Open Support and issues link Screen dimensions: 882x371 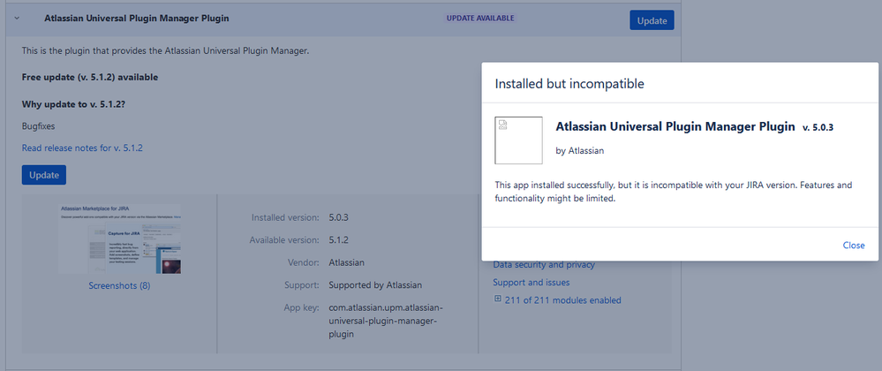tap(531, 282)
